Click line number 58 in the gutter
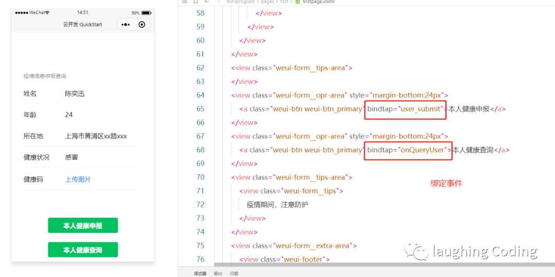 [200, 13]
